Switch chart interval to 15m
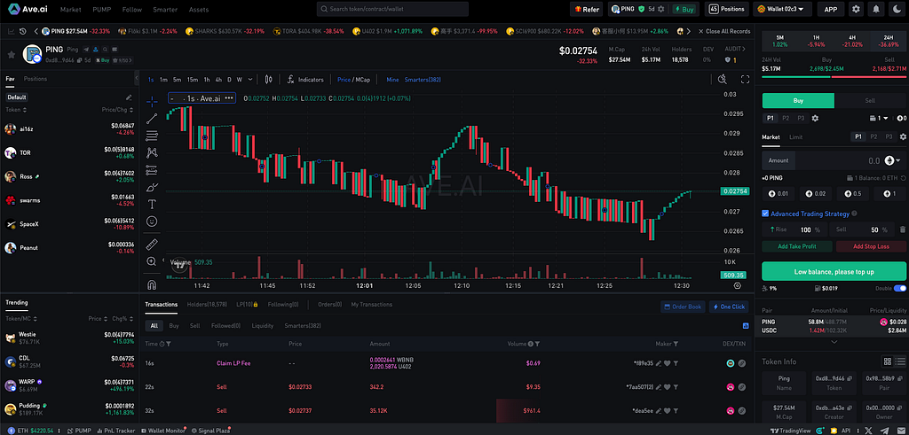This screenshot has width=909, height=435. pyautogui.click(x=192, y=79)
